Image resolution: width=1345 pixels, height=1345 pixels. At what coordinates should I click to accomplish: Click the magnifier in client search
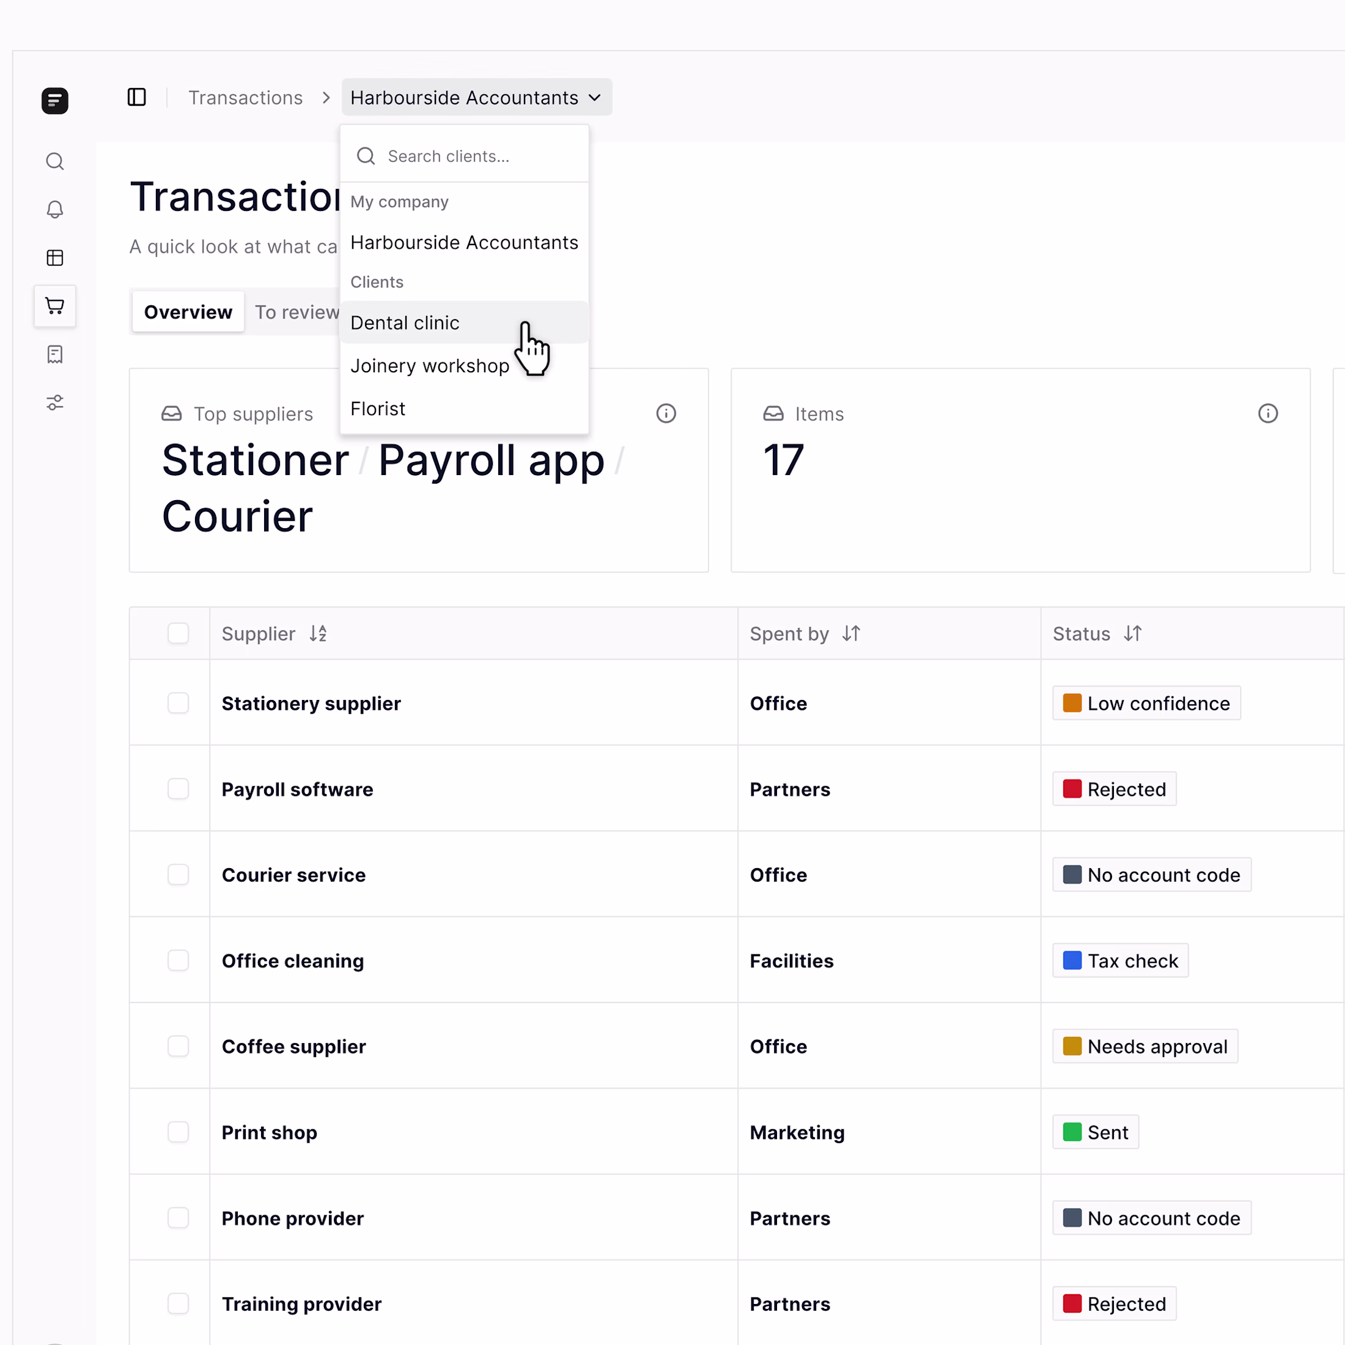pos(366,156)
